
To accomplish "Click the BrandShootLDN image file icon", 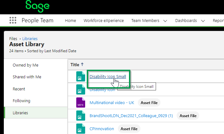I will [x=81, y=116].
